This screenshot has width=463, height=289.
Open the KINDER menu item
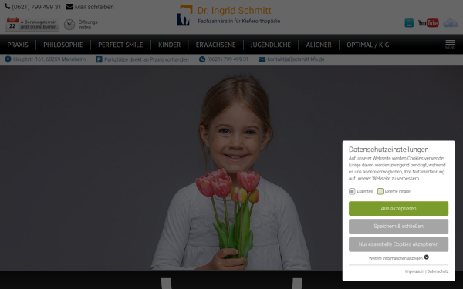tap(170, 45)
